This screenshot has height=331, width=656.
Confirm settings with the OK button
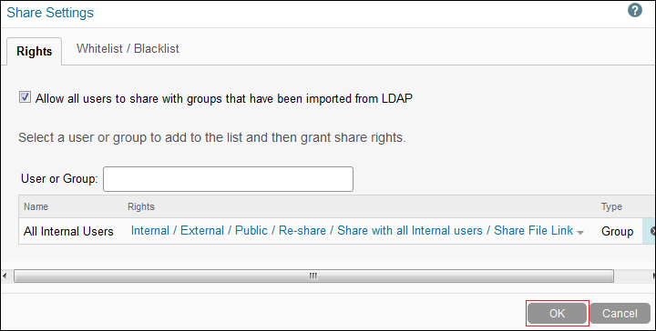pos(558,314)
